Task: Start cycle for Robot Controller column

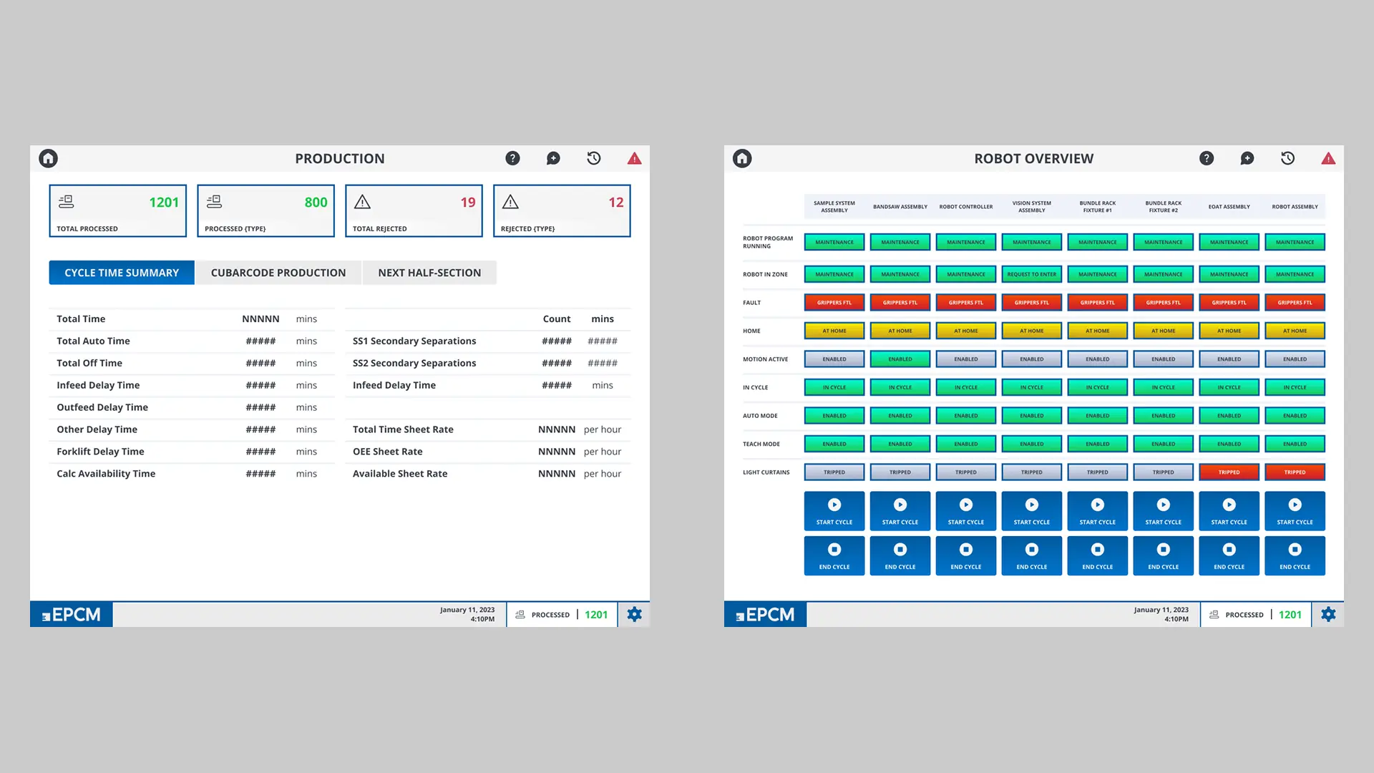Action: (965, 511)
